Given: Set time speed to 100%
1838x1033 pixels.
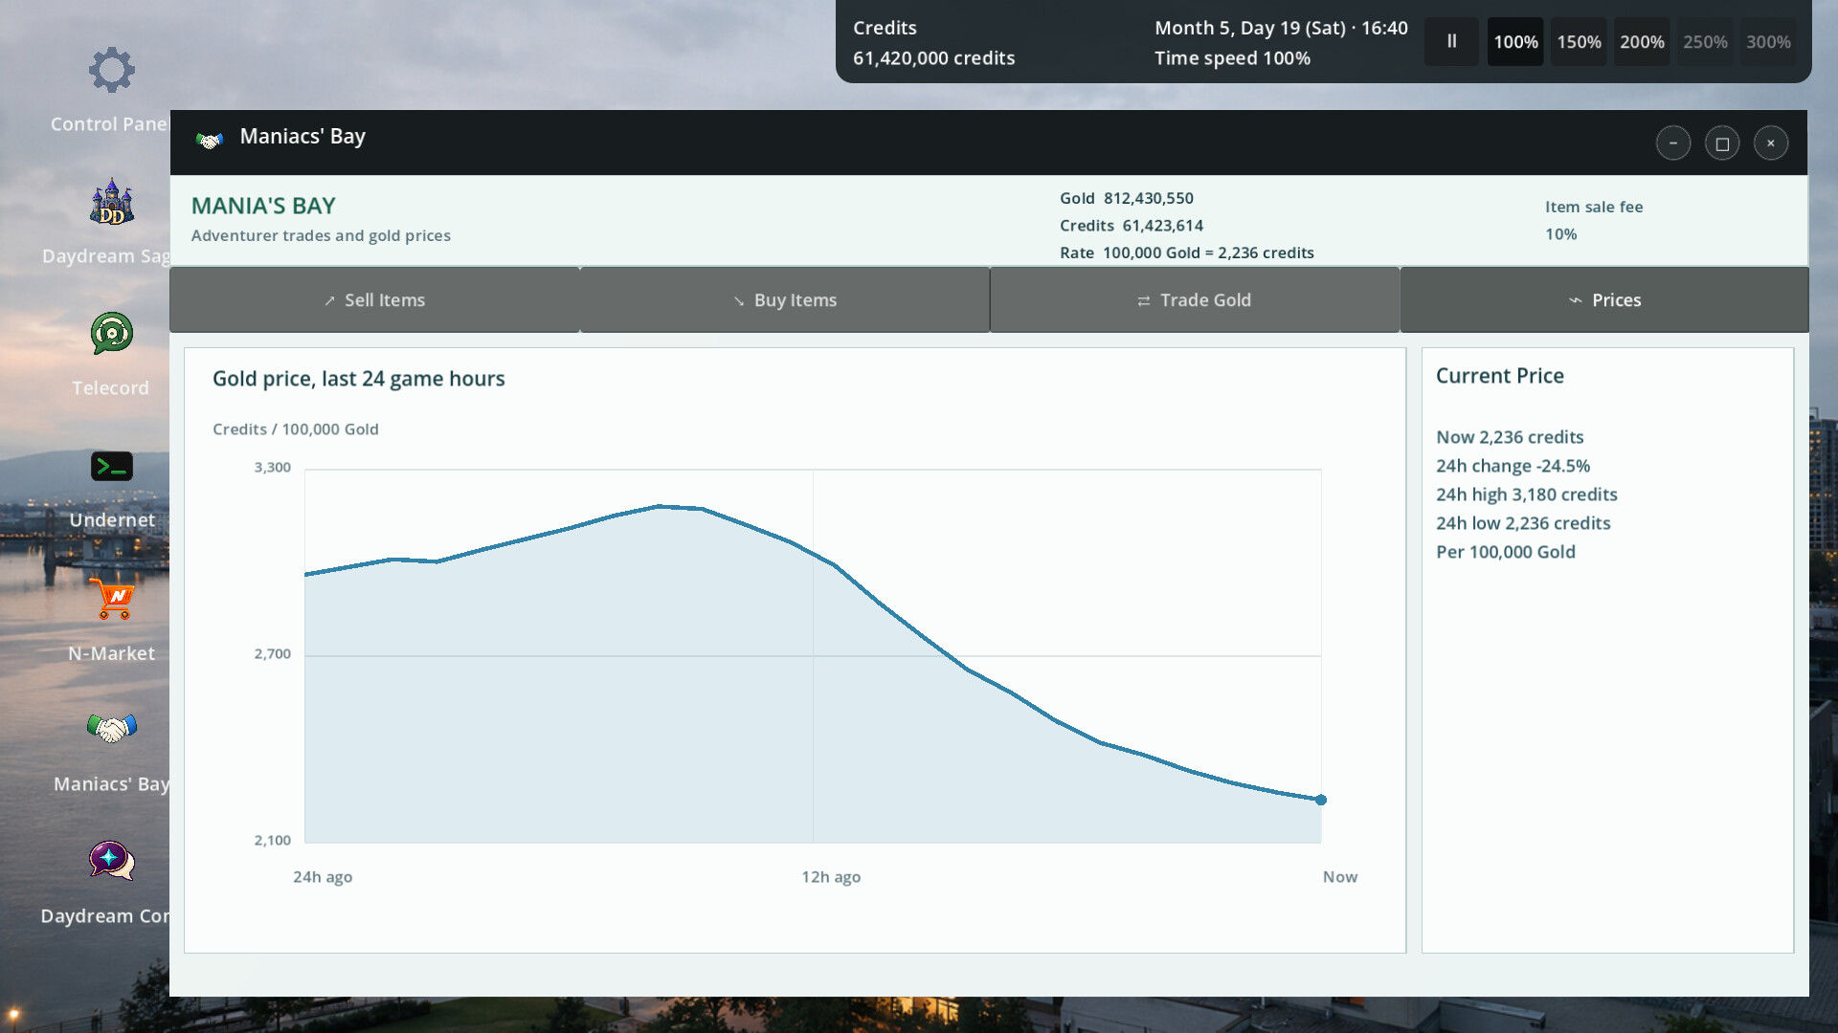Looking at the screenshot, I should click(x=1515, y=41).
